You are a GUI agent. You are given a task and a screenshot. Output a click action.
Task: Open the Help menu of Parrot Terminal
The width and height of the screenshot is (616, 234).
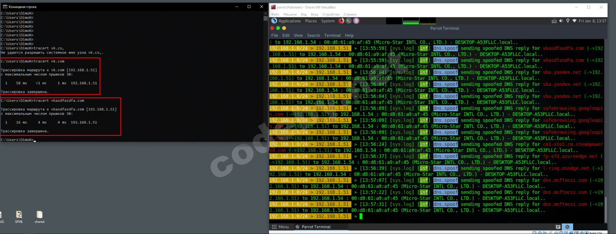pyautogui.click(x=349, y=35)
